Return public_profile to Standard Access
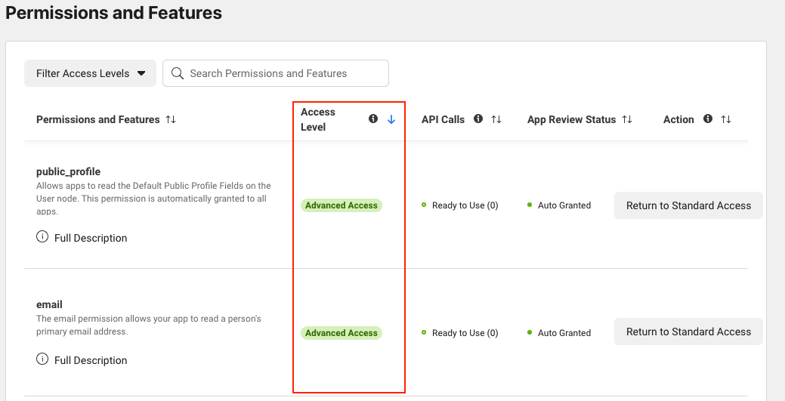Image resolution: width=785 pixels, height=401 pixels. coord(688,205)
